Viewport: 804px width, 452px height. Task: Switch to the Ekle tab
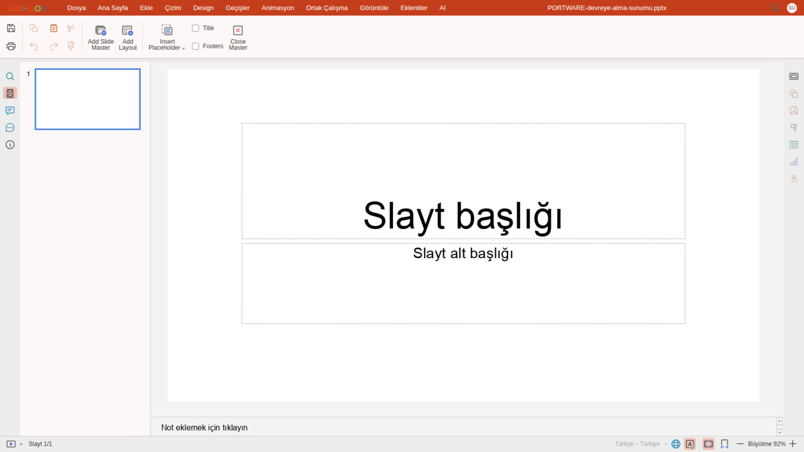click(146, 8)
